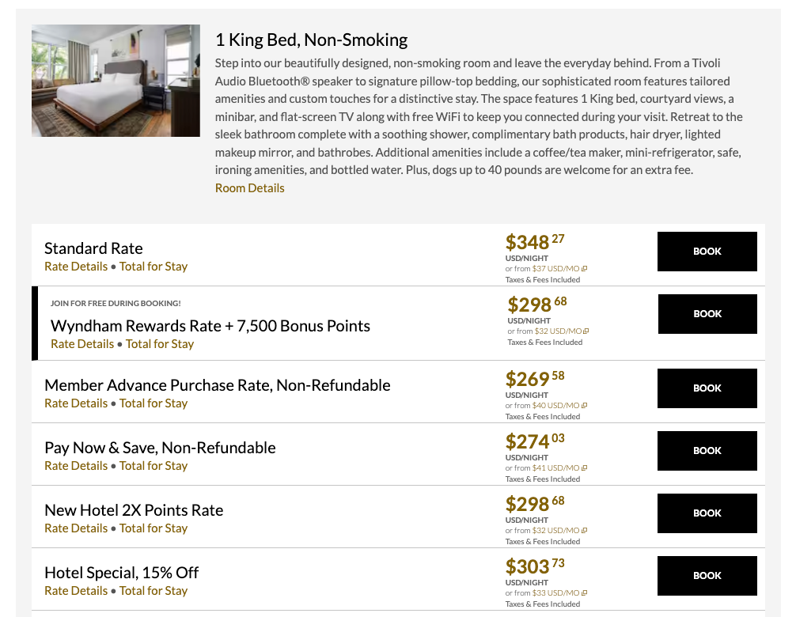
Task: View Rate Details for Wyndham Rewards Rate
Action: coord(82,344)
